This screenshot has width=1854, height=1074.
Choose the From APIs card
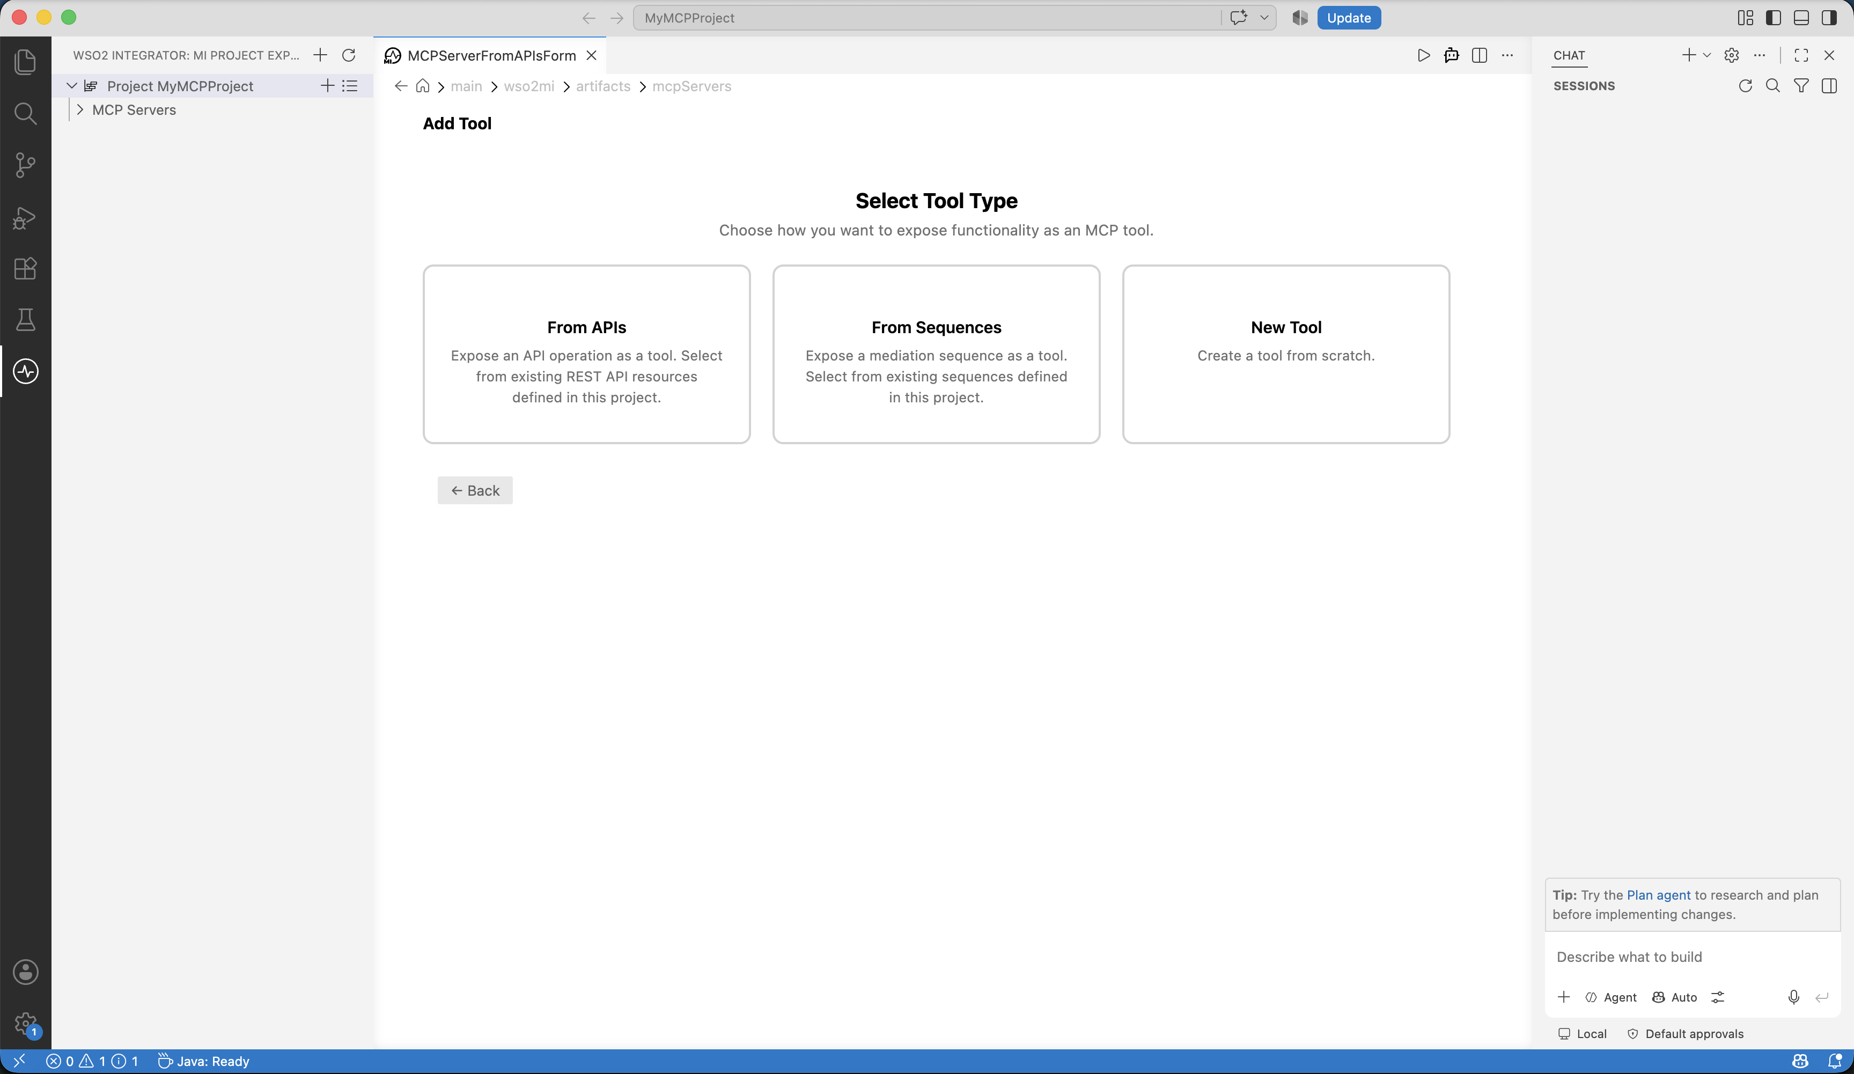pos(586,354)
